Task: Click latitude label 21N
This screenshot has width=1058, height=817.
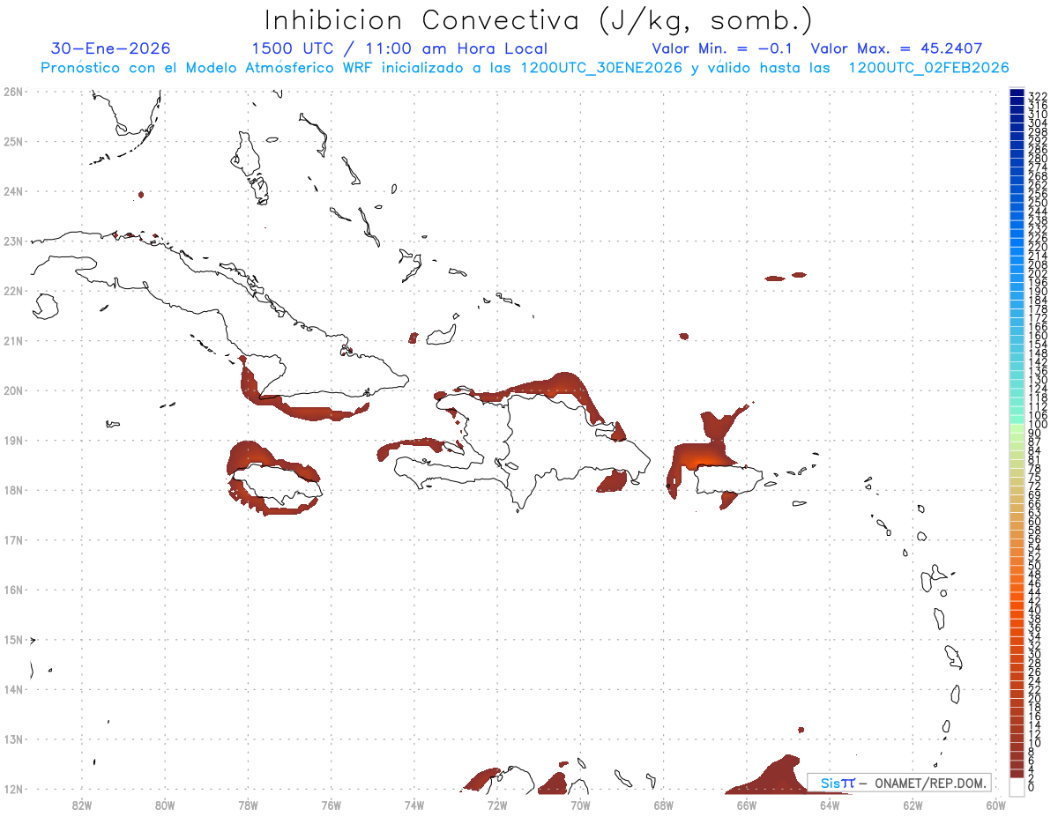Action: pyautogui.click(x=12, y=340)
